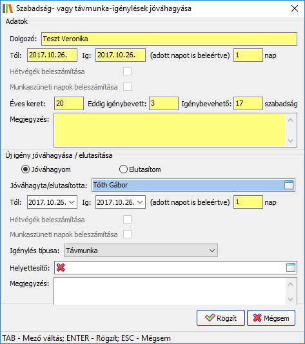Open the Igénylés típusa Távmunka dropdown

click(x=141, y=251)
